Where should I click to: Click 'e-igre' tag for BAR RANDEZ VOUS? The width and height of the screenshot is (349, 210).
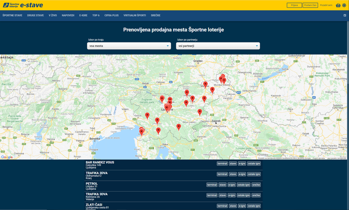coord(242,164)
